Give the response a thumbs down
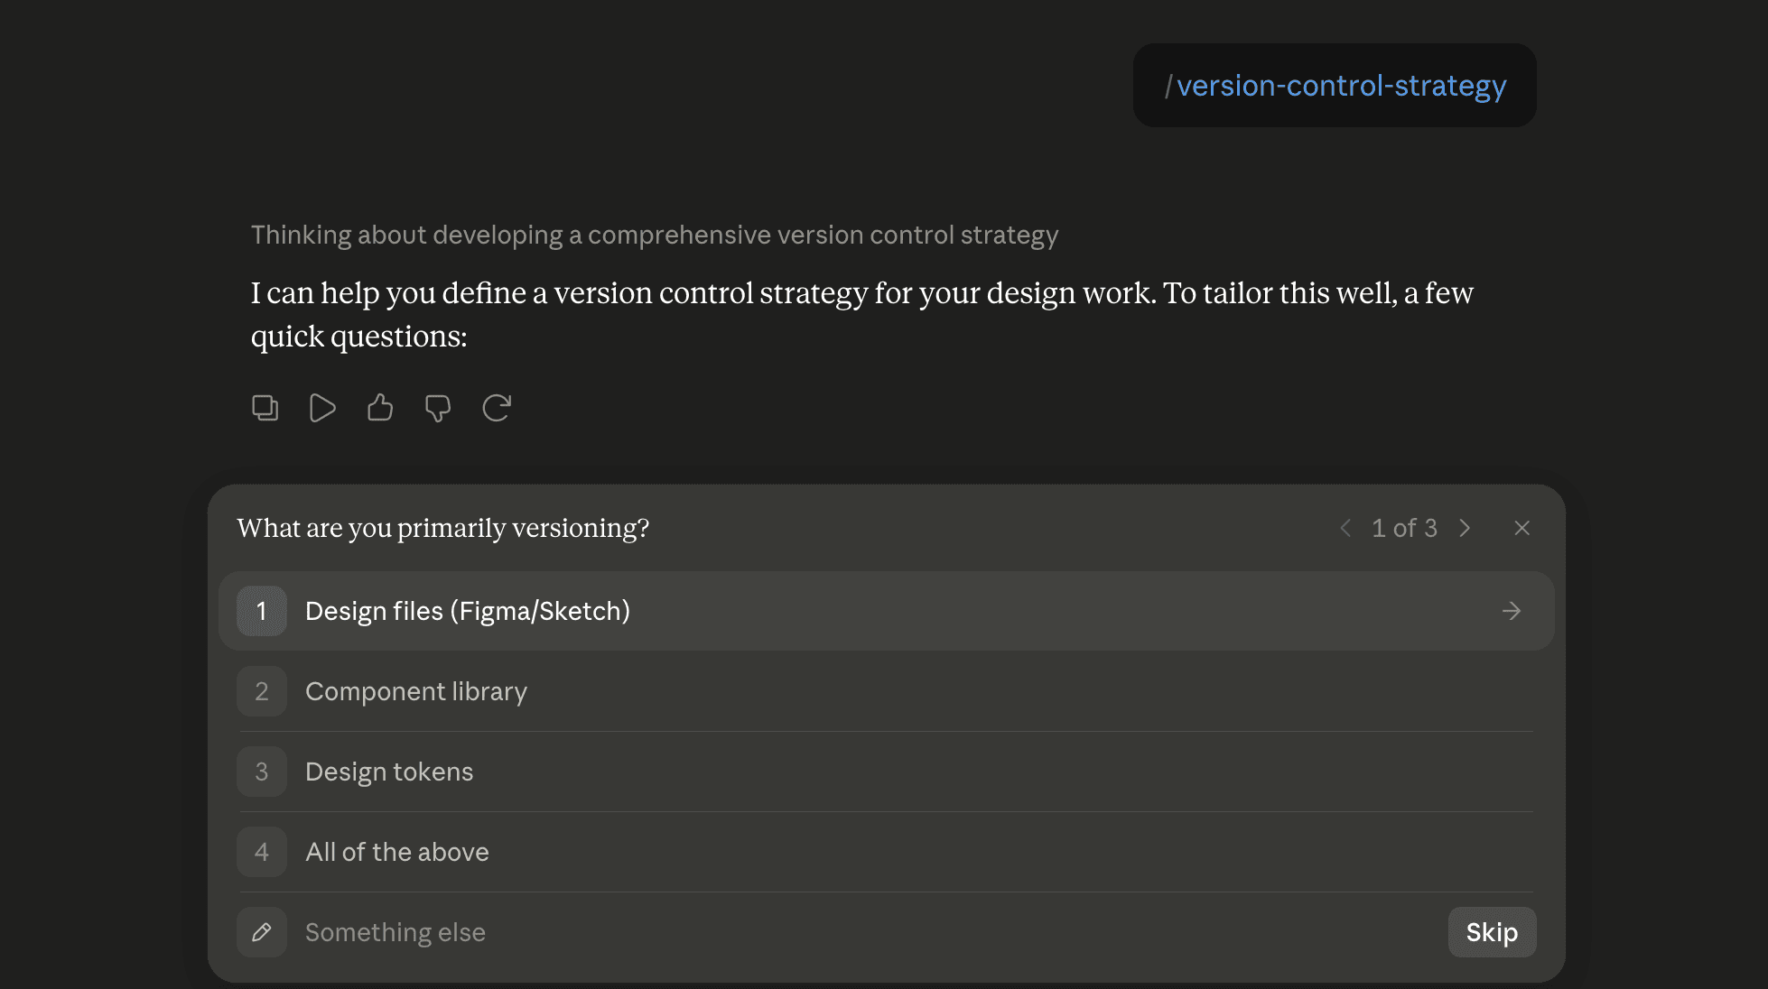Screen dimensions: 1768x989 (438, 408)
